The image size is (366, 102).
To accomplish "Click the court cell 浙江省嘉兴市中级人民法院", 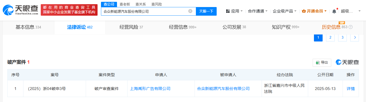I will click(x=285, y=89).
